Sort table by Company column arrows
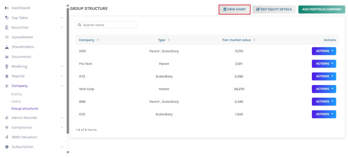 pyautogui.click(x=98, y=40)
